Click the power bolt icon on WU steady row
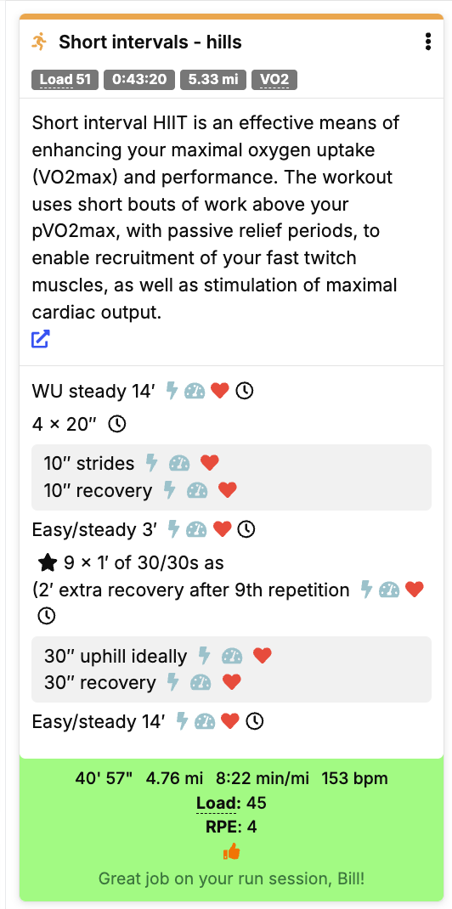Screen dimensions: 452x909 (172, 392)
